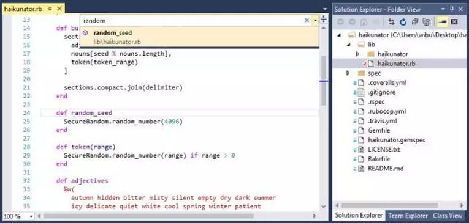469x223 pixels.
Task: Select the .coveralls.yml file
Action: point(387,82)
